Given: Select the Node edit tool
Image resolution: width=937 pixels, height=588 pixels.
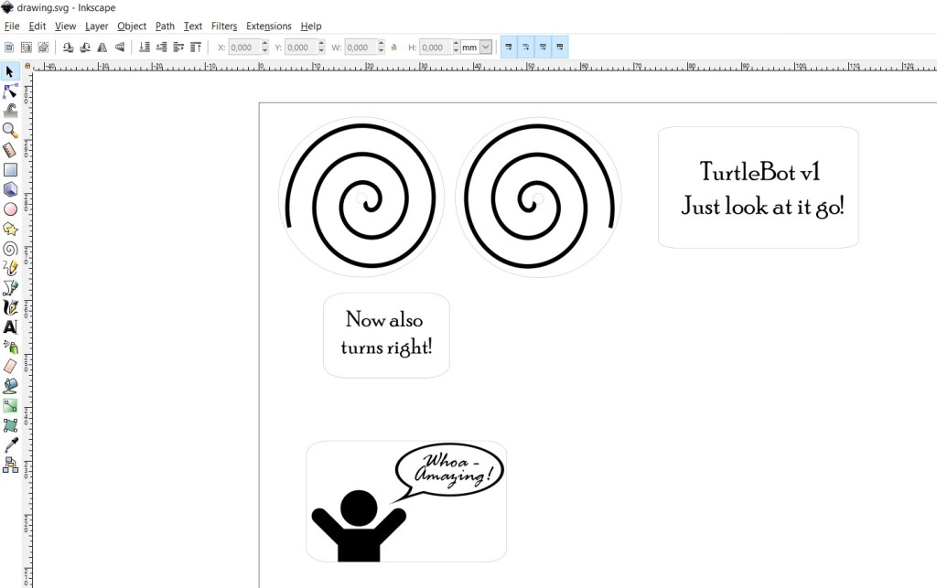Looking at the screenshot, I should tap(10, 91).
